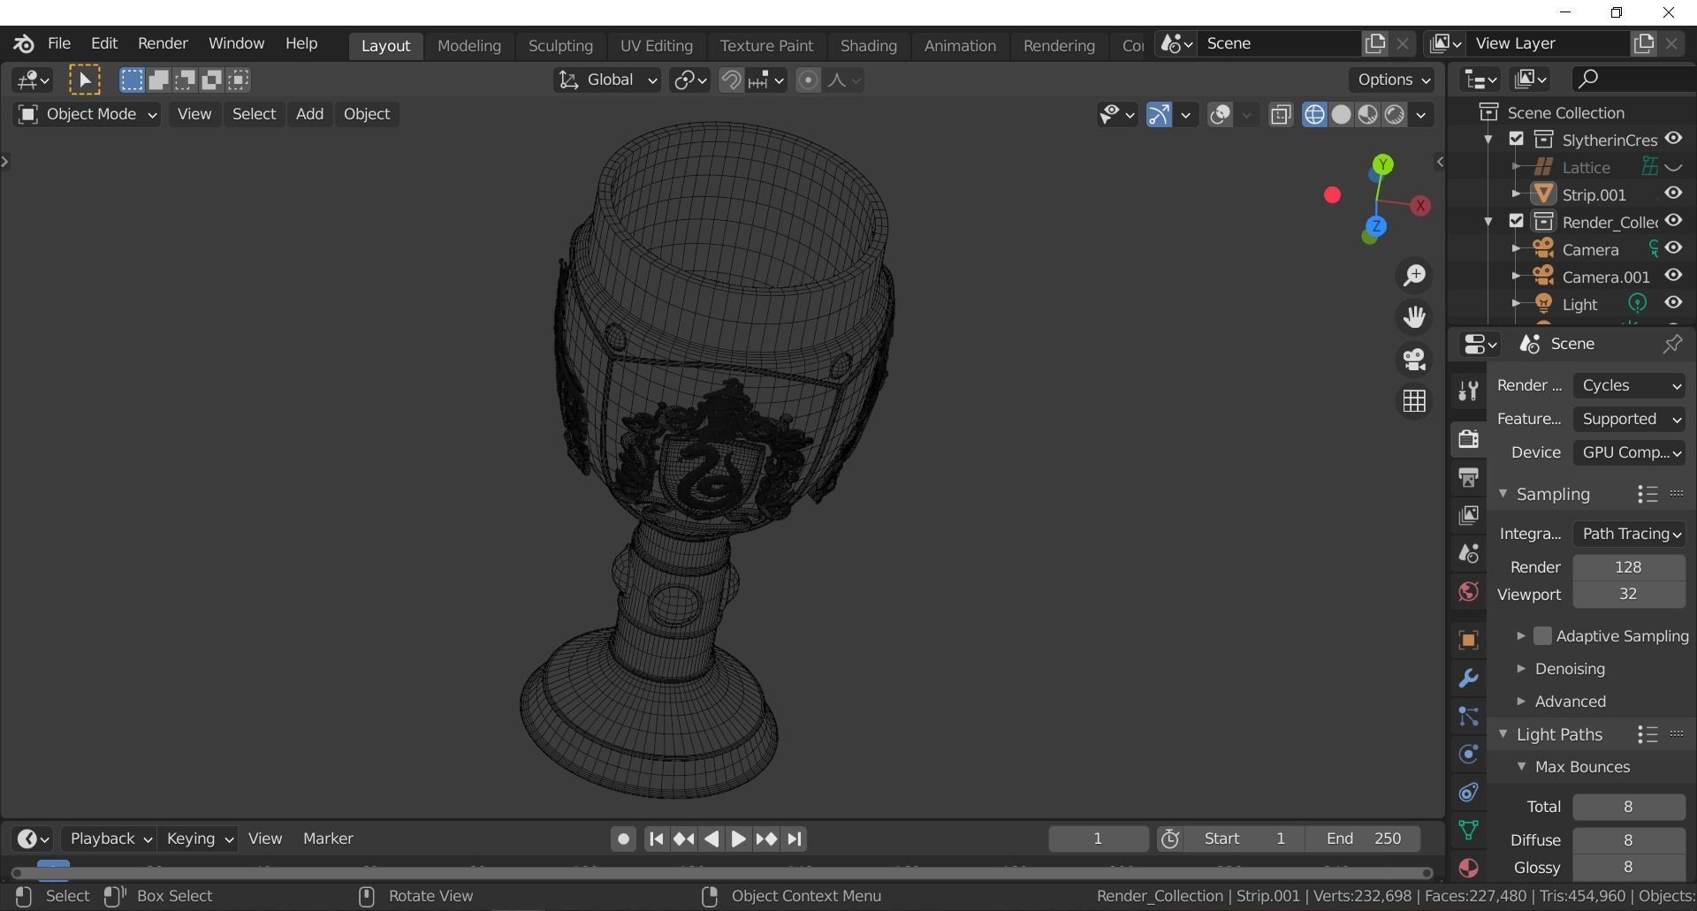Switch orthographic perspective grid icon
The width and height of the screenshot is (1697, 911).
click(x=1414, y=401)
